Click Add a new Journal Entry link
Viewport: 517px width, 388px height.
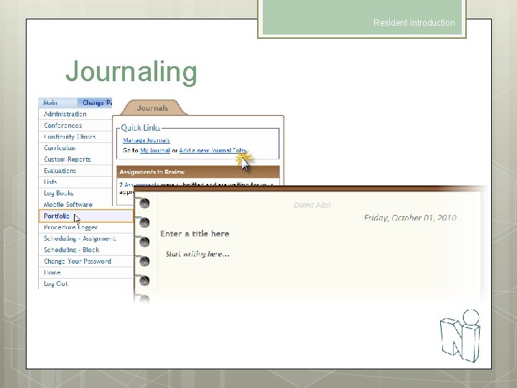213,150
